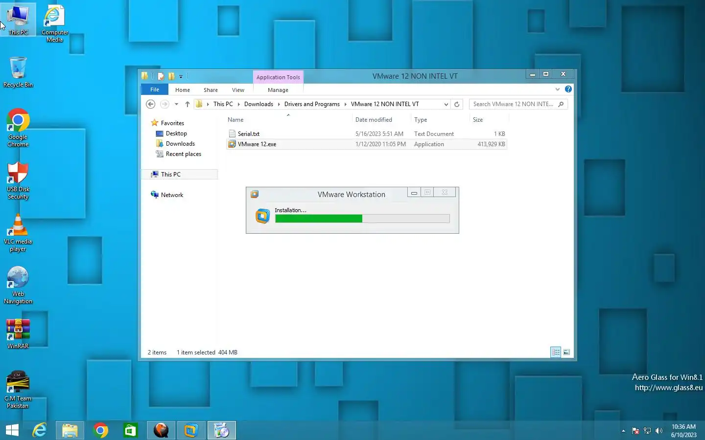The image size is (705, 440).
Task: Switch to Large icons view in status bar
Action: click(566, 352)
